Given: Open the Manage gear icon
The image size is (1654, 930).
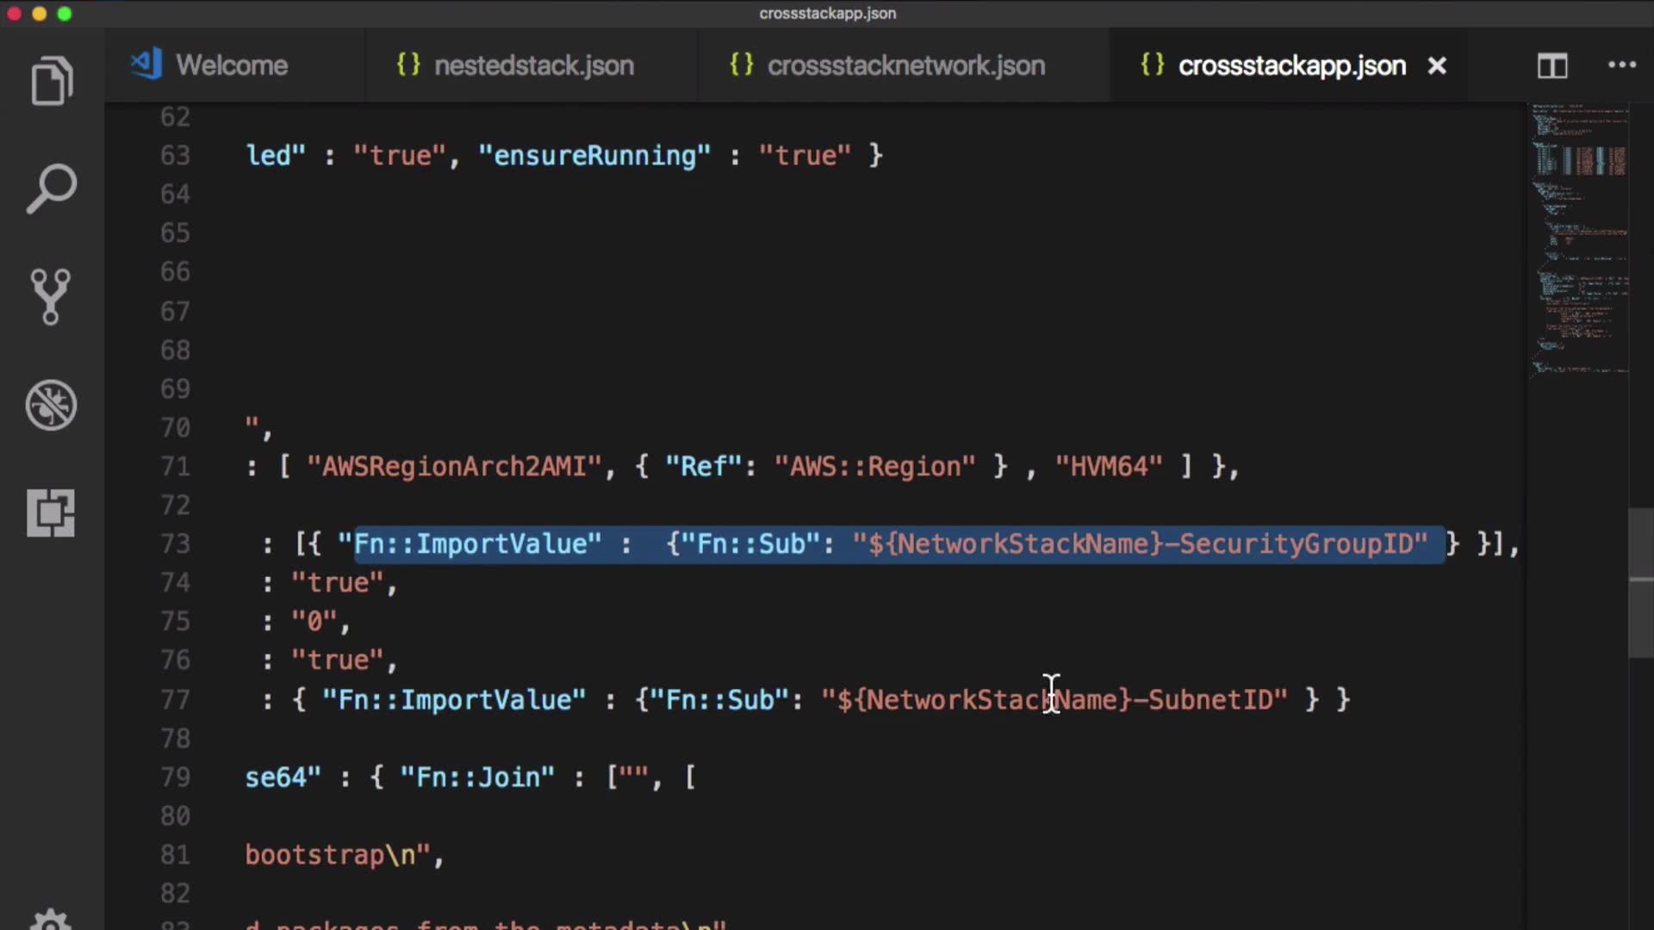Looking at the screenshot, I should click(x=51, y=919).
